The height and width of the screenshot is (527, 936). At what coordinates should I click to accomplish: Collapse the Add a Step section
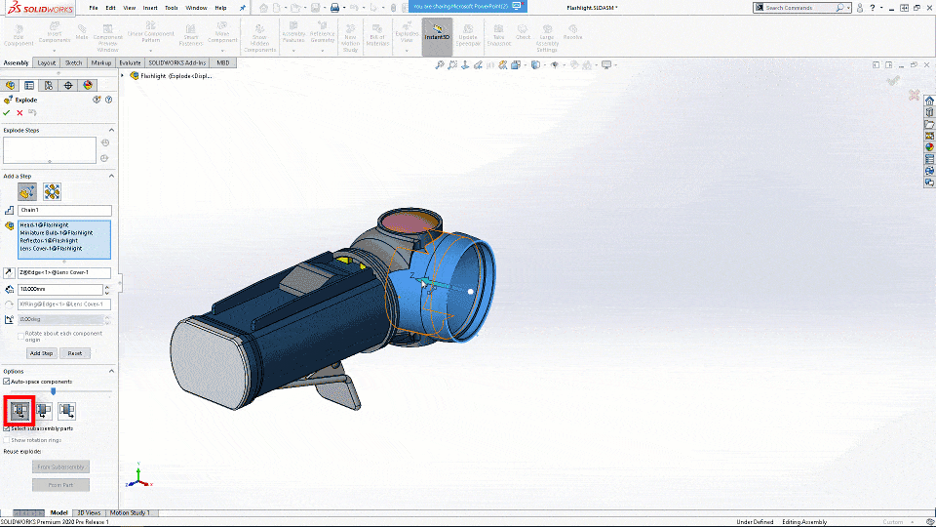pyautogui.click(x=111, y=177)
